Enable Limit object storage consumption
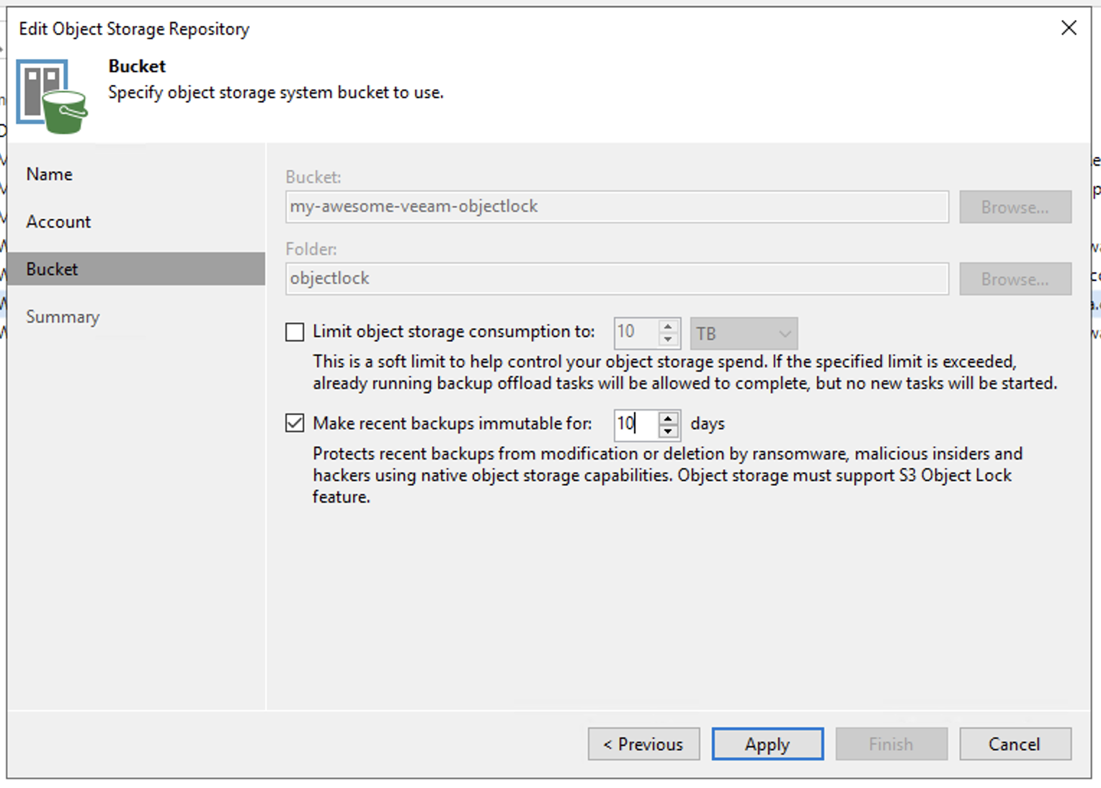 point(295,331)
